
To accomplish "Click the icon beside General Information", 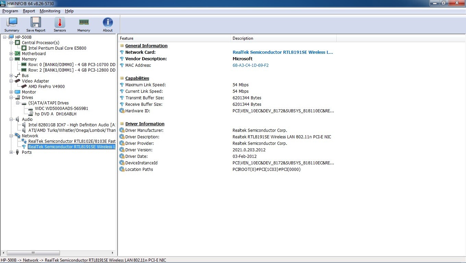I will tap(122, 46).
